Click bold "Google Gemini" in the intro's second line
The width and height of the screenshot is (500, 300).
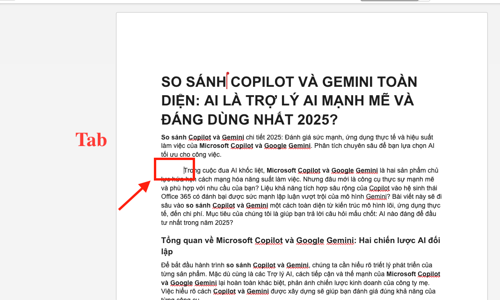pyautogui.click(x=287, y=146)
